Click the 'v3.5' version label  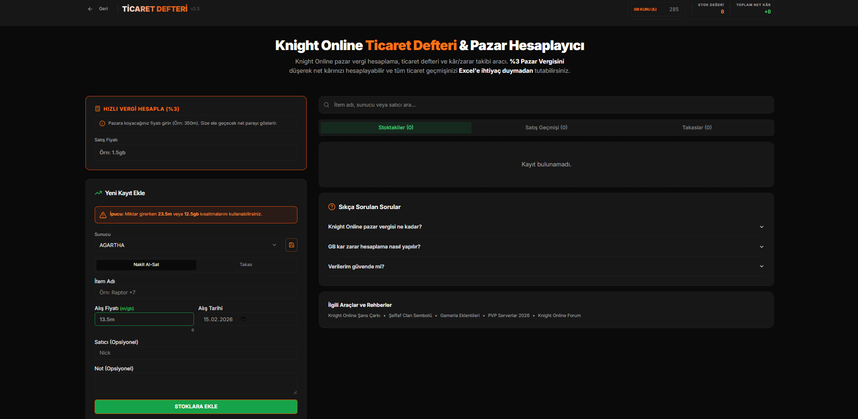coord(195,9)
